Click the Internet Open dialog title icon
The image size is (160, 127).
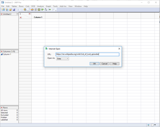point(47,49)
